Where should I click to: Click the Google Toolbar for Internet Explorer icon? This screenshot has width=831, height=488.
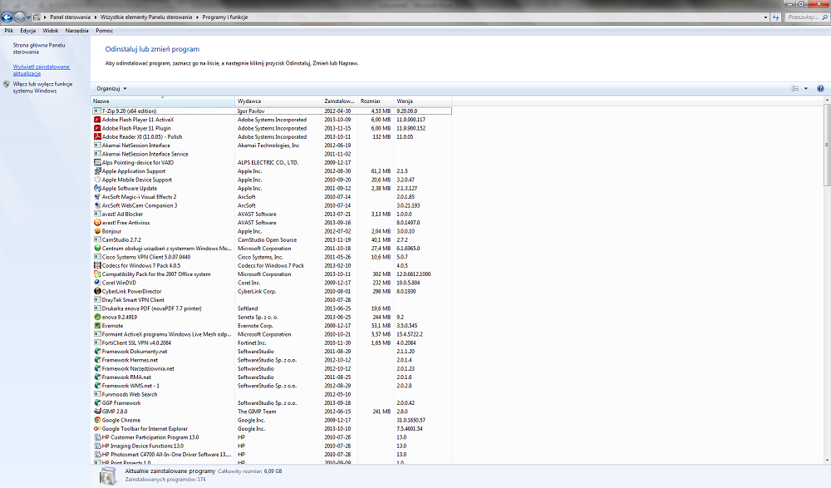click(97, 429)
